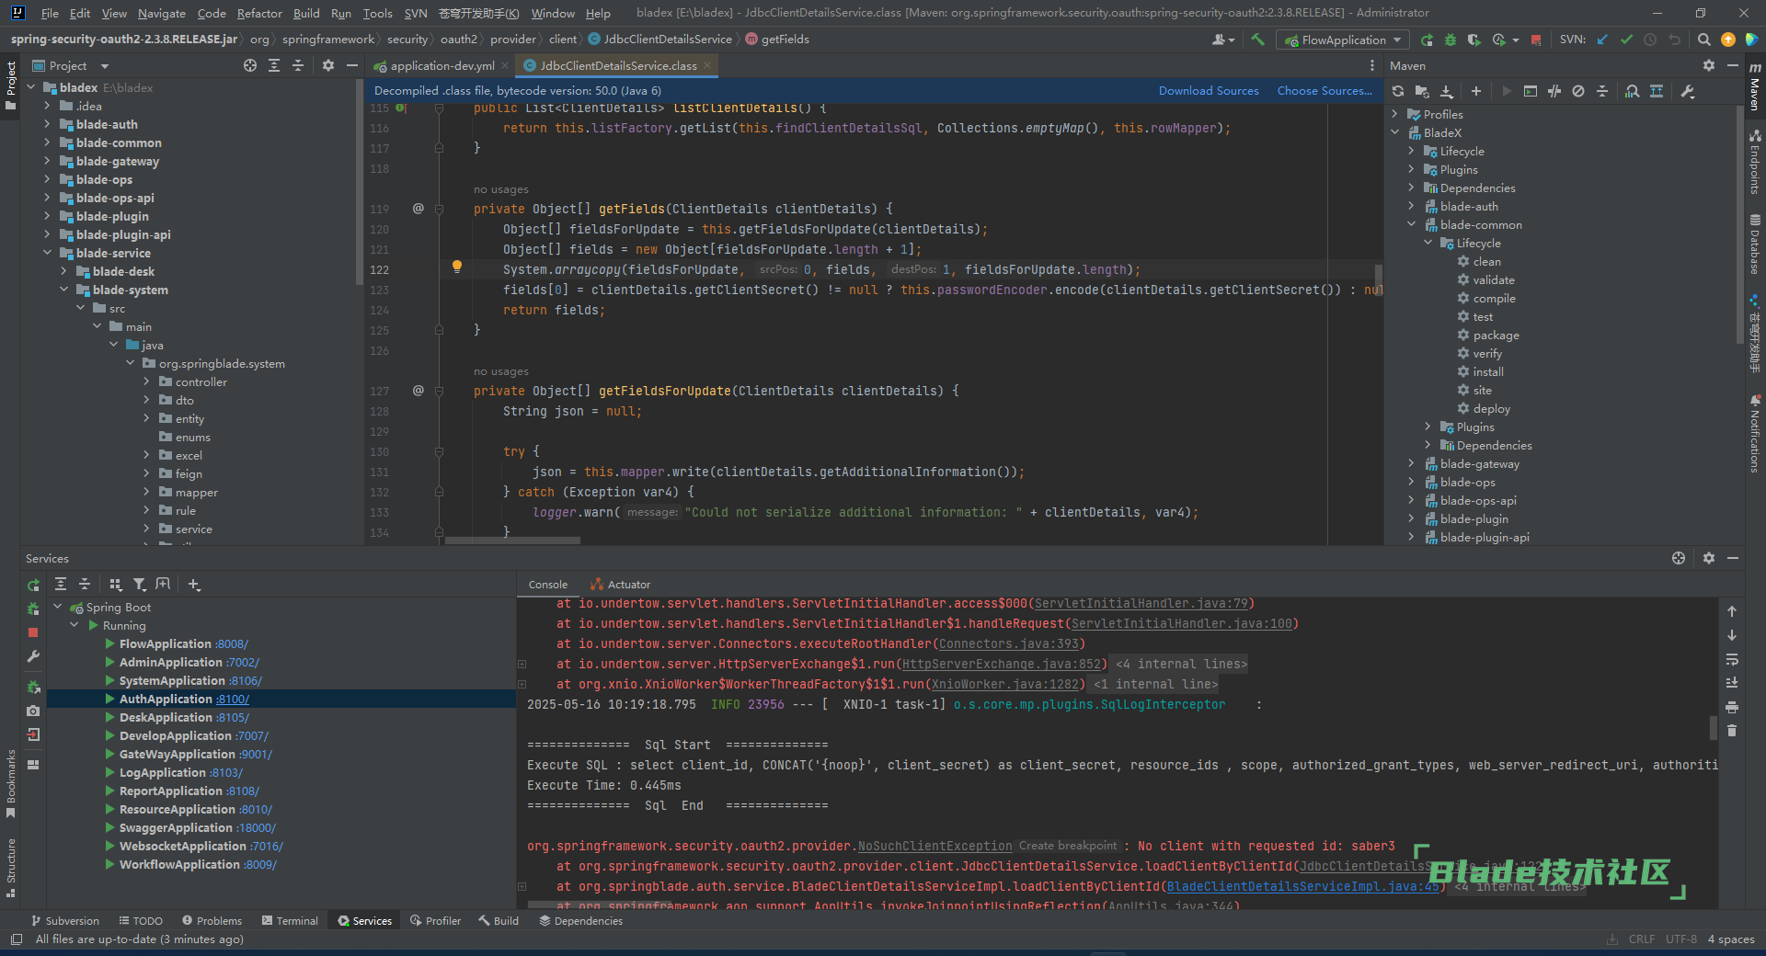The image size is (1766, 956).
Task: Expand blade-gateway node in Maven tree
Action: pos(1411,463)
